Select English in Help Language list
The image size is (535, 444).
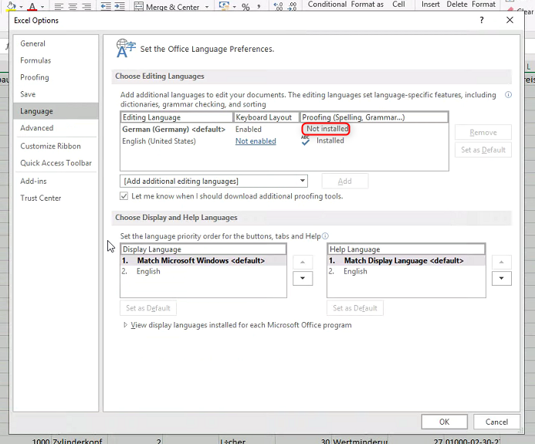click(406, 272)
